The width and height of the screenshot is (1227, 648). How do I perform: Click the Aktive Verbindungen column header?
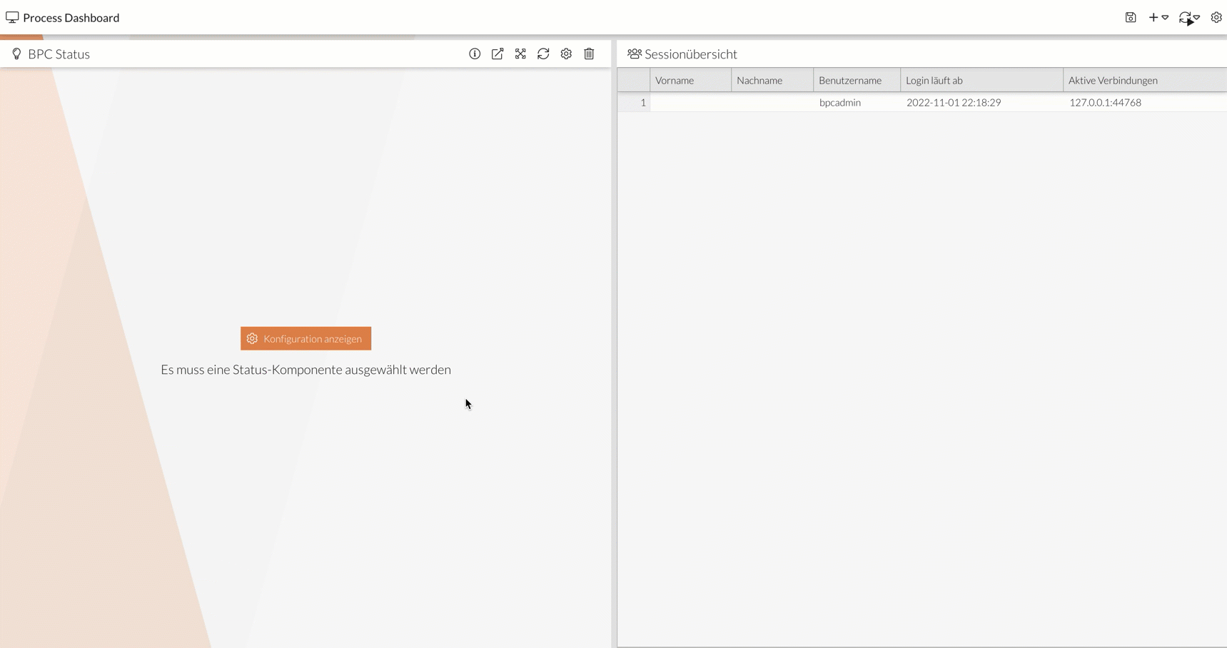pos(1114,80)
